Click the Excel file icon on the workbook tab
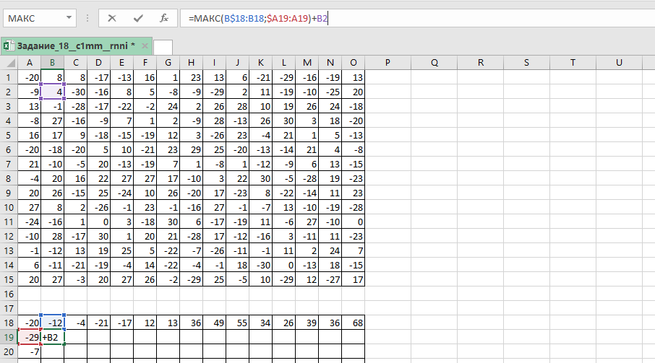 pos(8,45)
